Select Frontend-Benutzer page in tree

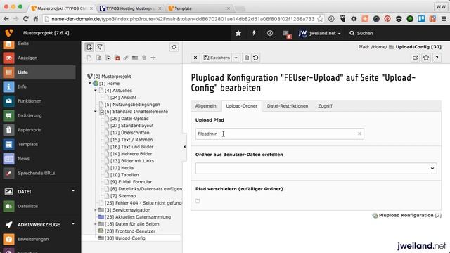[x=130, y=231]
